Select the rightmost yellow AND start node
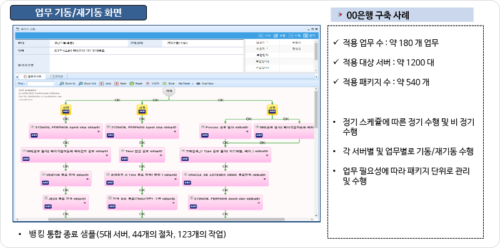500x248 pixels. click(272, 110)
